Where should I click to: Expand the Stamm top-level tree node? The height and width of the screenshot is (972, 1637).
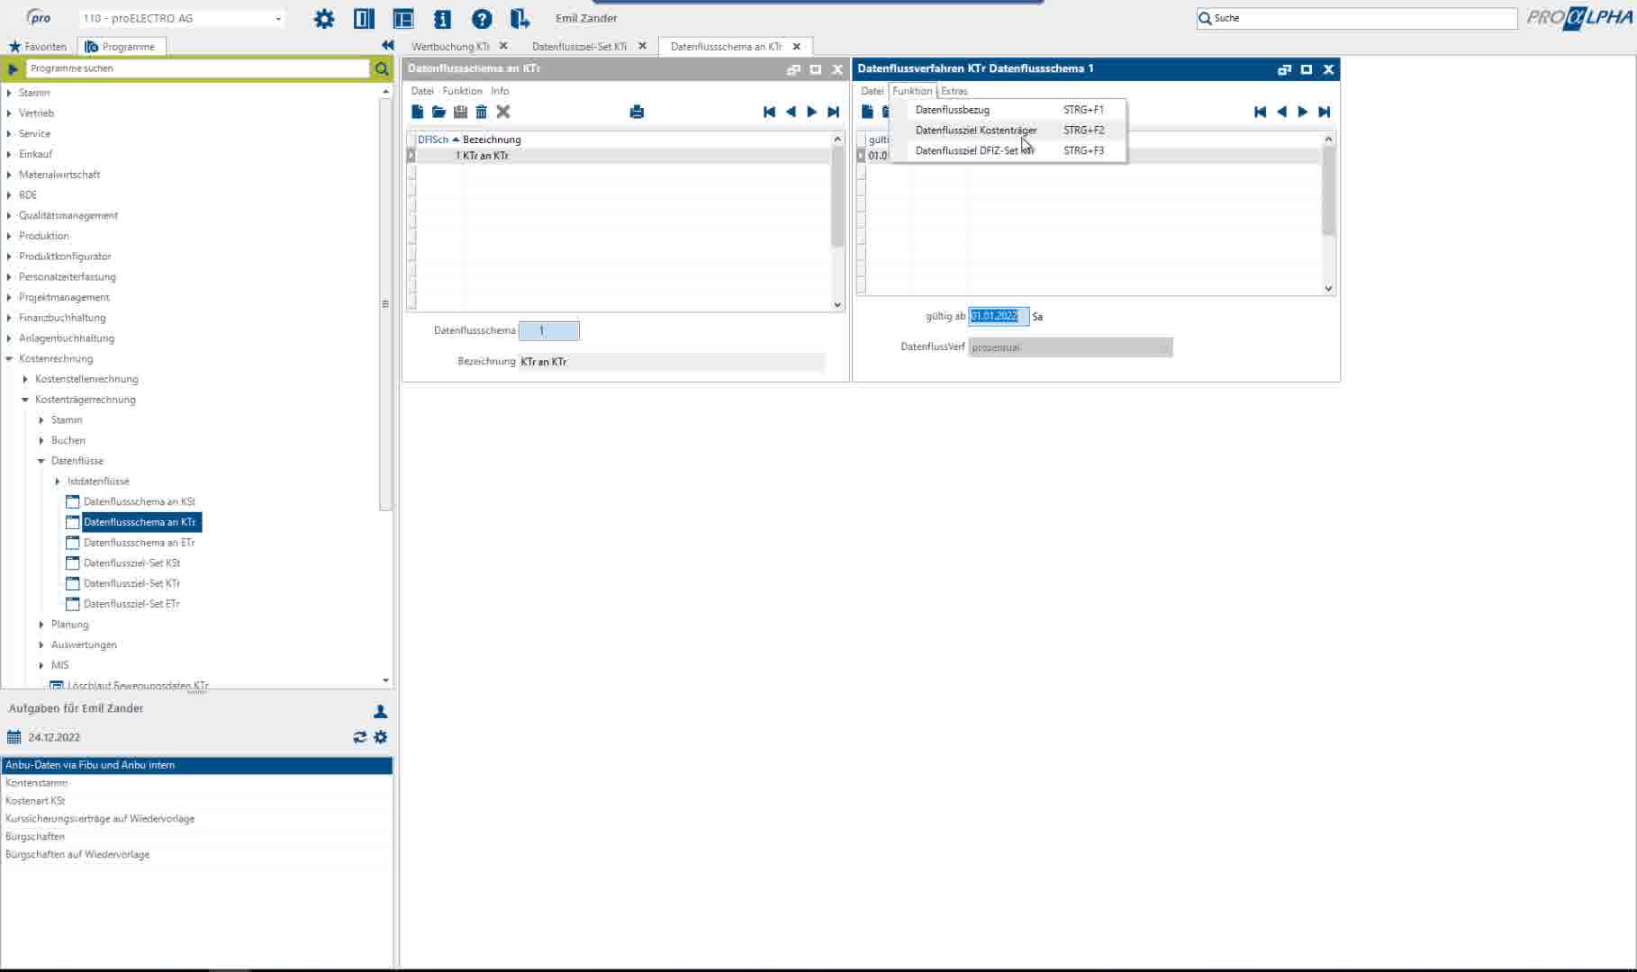(x=9, y=93)
